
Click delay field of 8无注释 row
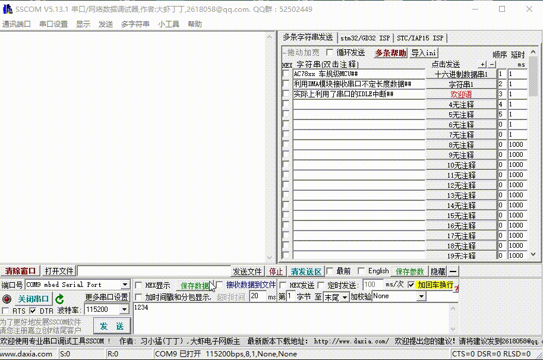pyautogui.click(x=517, y=145)
